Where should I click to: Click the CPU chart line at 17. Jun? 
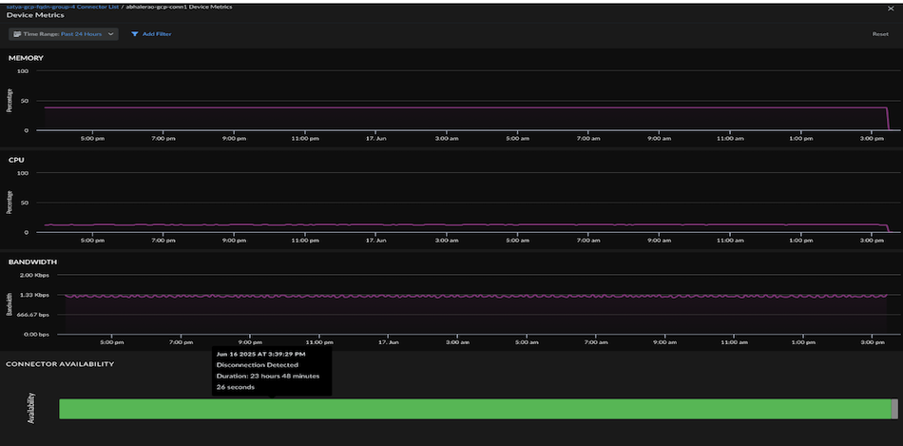(375, 225)
